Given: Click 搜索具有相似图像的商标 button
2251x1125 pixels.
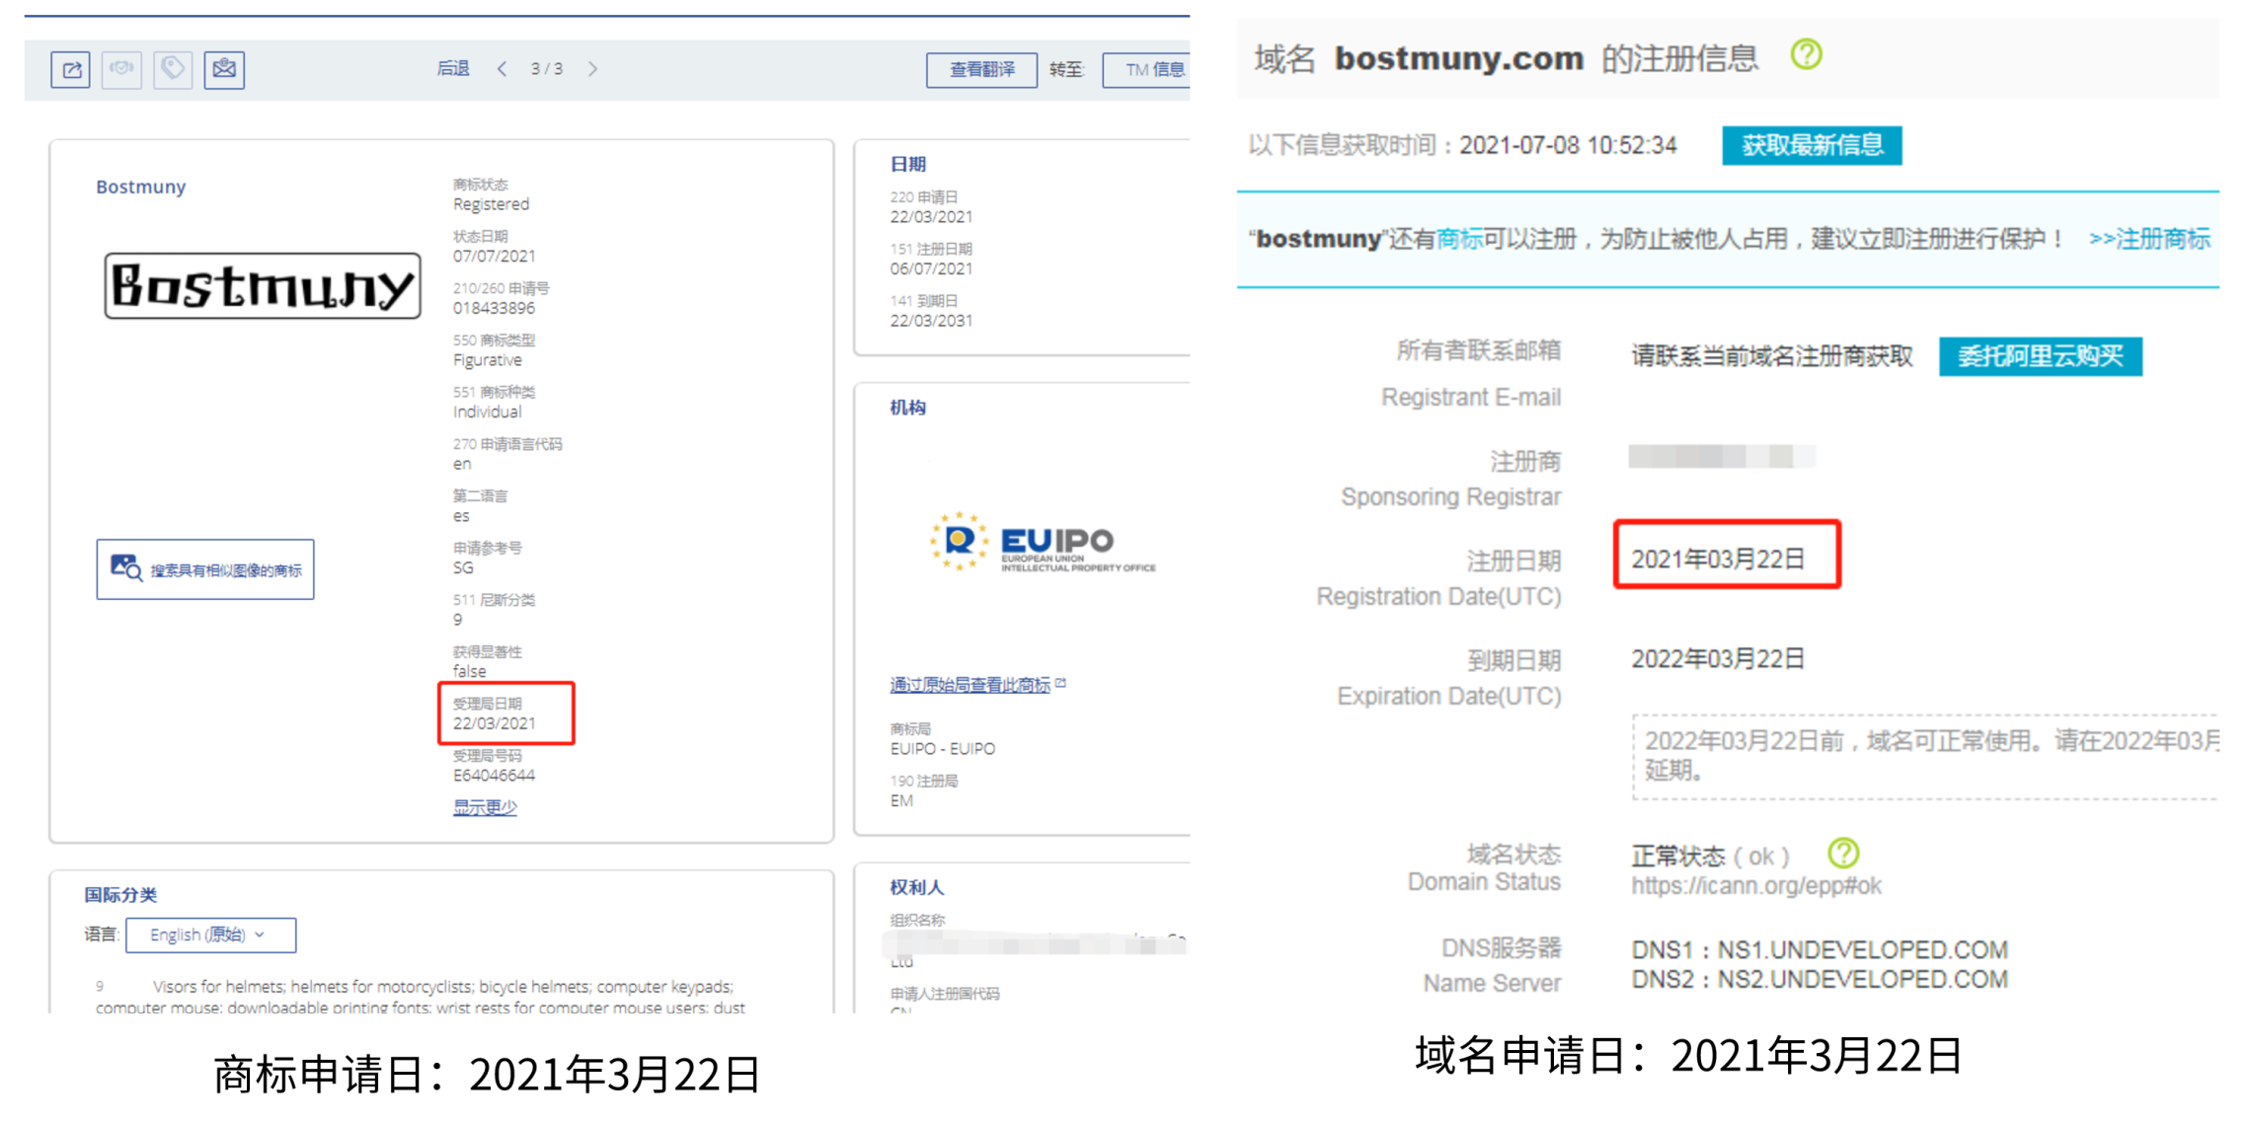Looking at the screenshot, I should [205, 569].
